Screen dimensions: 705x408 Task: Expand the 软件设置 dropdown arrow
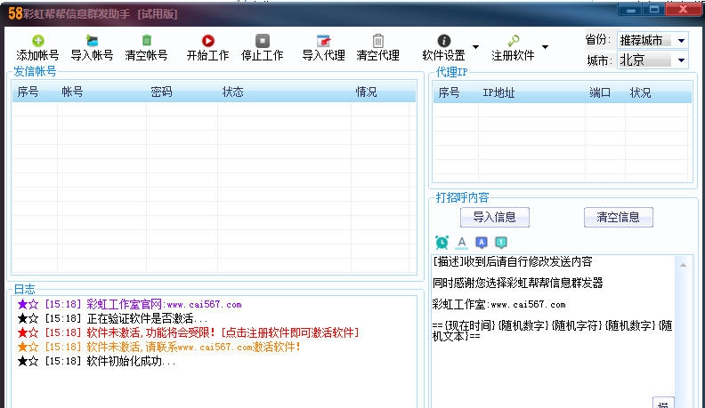(475, 47)
